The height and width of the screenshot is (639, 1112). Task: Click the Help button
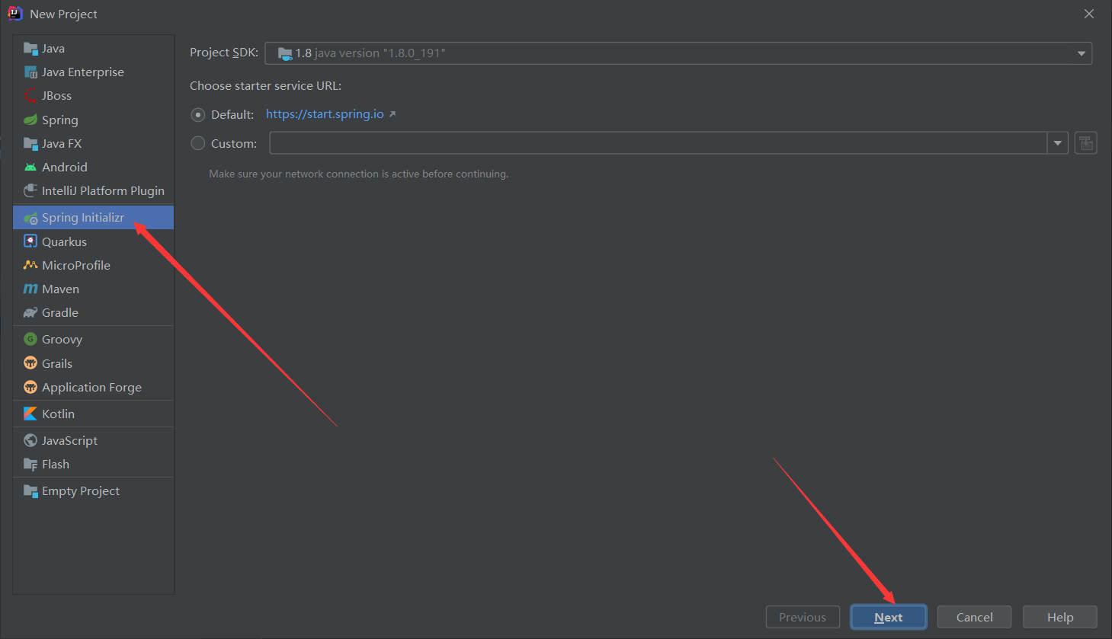coord(1060,618)
